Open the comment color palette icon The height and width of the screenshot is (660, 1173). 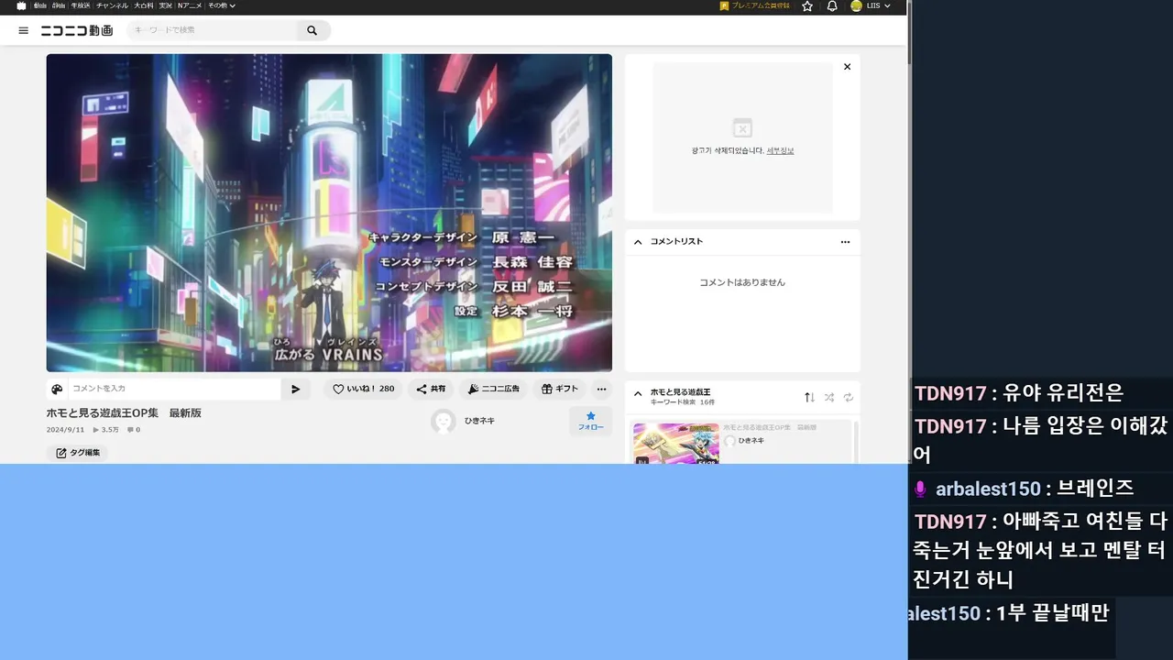[x=57, y=389]
